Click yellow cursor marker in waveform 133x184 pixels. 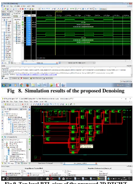58,11
